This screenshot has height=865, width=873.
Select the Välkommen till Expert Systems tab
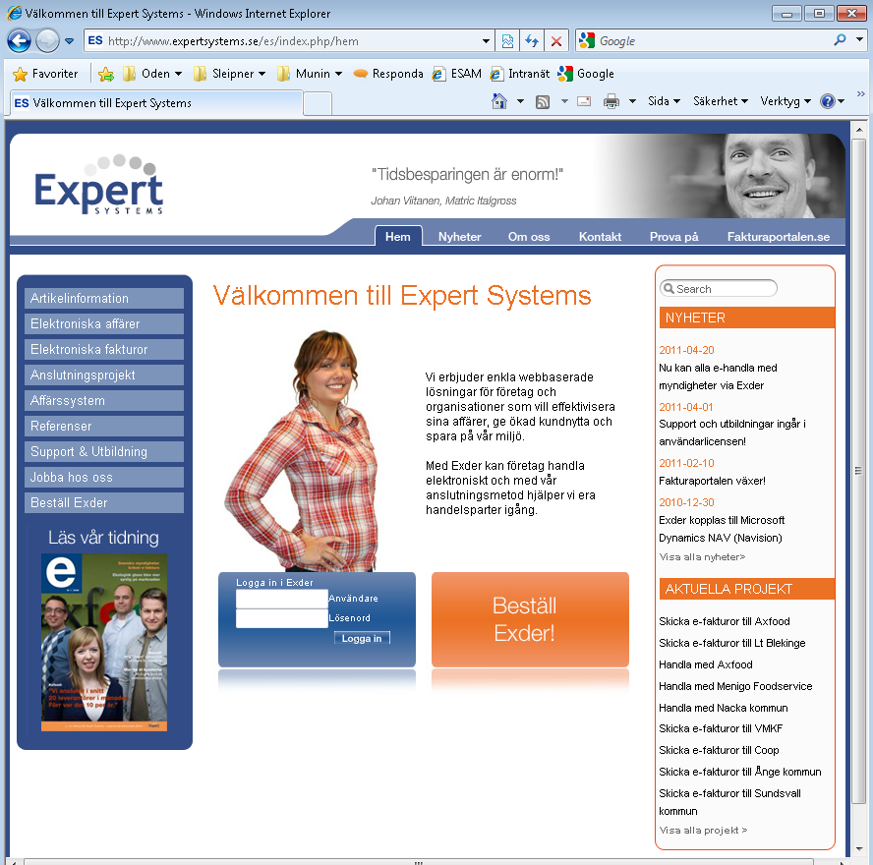click(156, 103)
